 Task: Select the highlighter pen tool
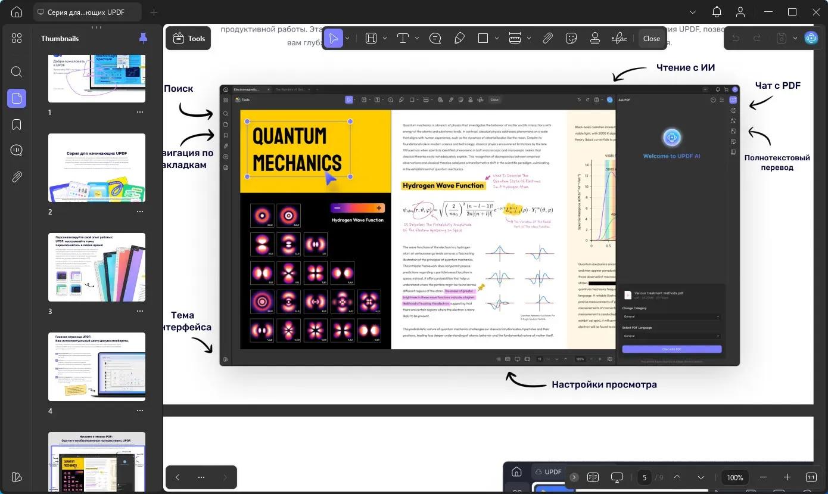coord(459,38)
